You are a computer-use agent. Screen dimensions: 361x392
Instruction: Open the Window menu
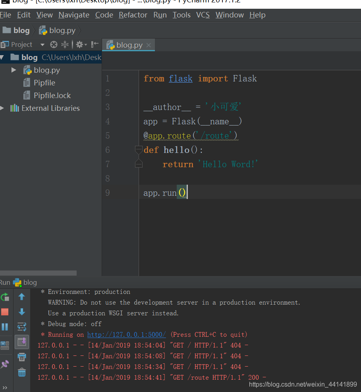click(230, 15)
